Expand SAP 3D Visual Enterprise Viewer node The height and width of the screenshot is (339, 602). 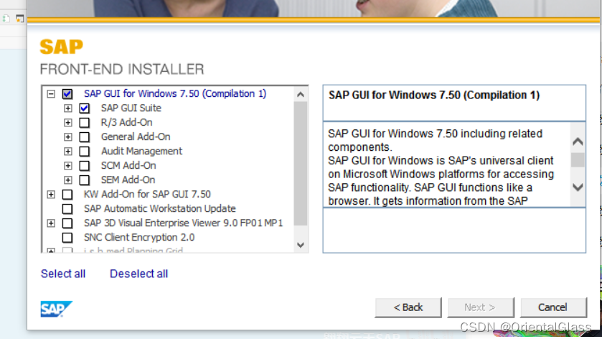(51, 223)
